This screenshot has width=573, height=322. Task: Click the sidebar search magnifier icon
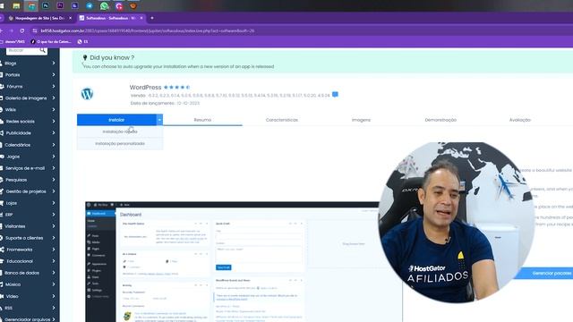(43, 50)
